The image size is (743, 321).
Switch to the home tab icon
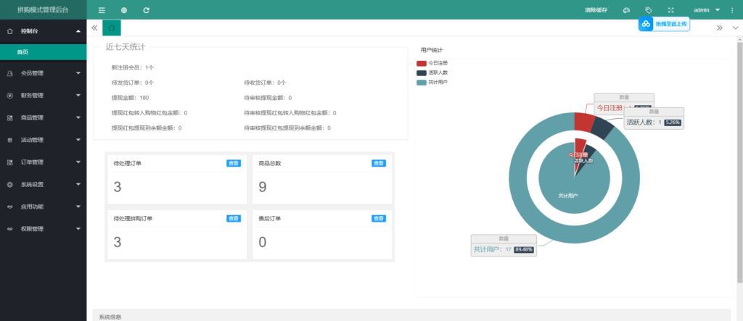112,28
